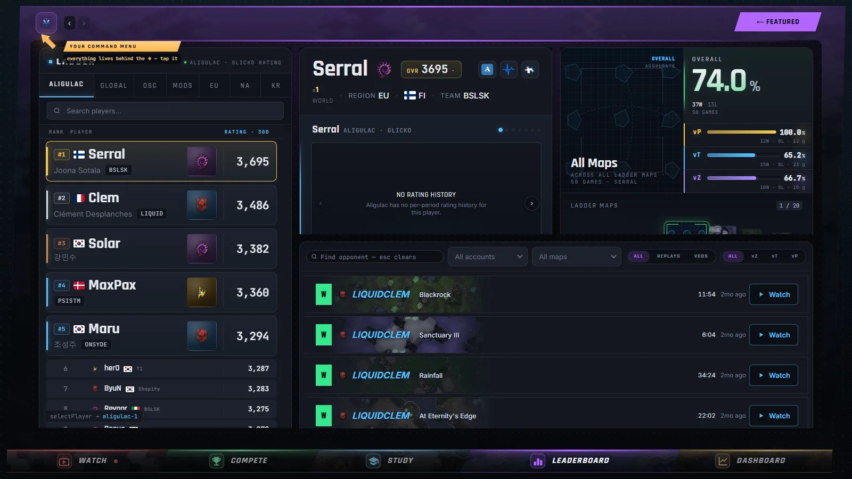The height and width of the screenshot is (479, 852).
Task: Select the ALL media type filter
Action: (638, 257)
